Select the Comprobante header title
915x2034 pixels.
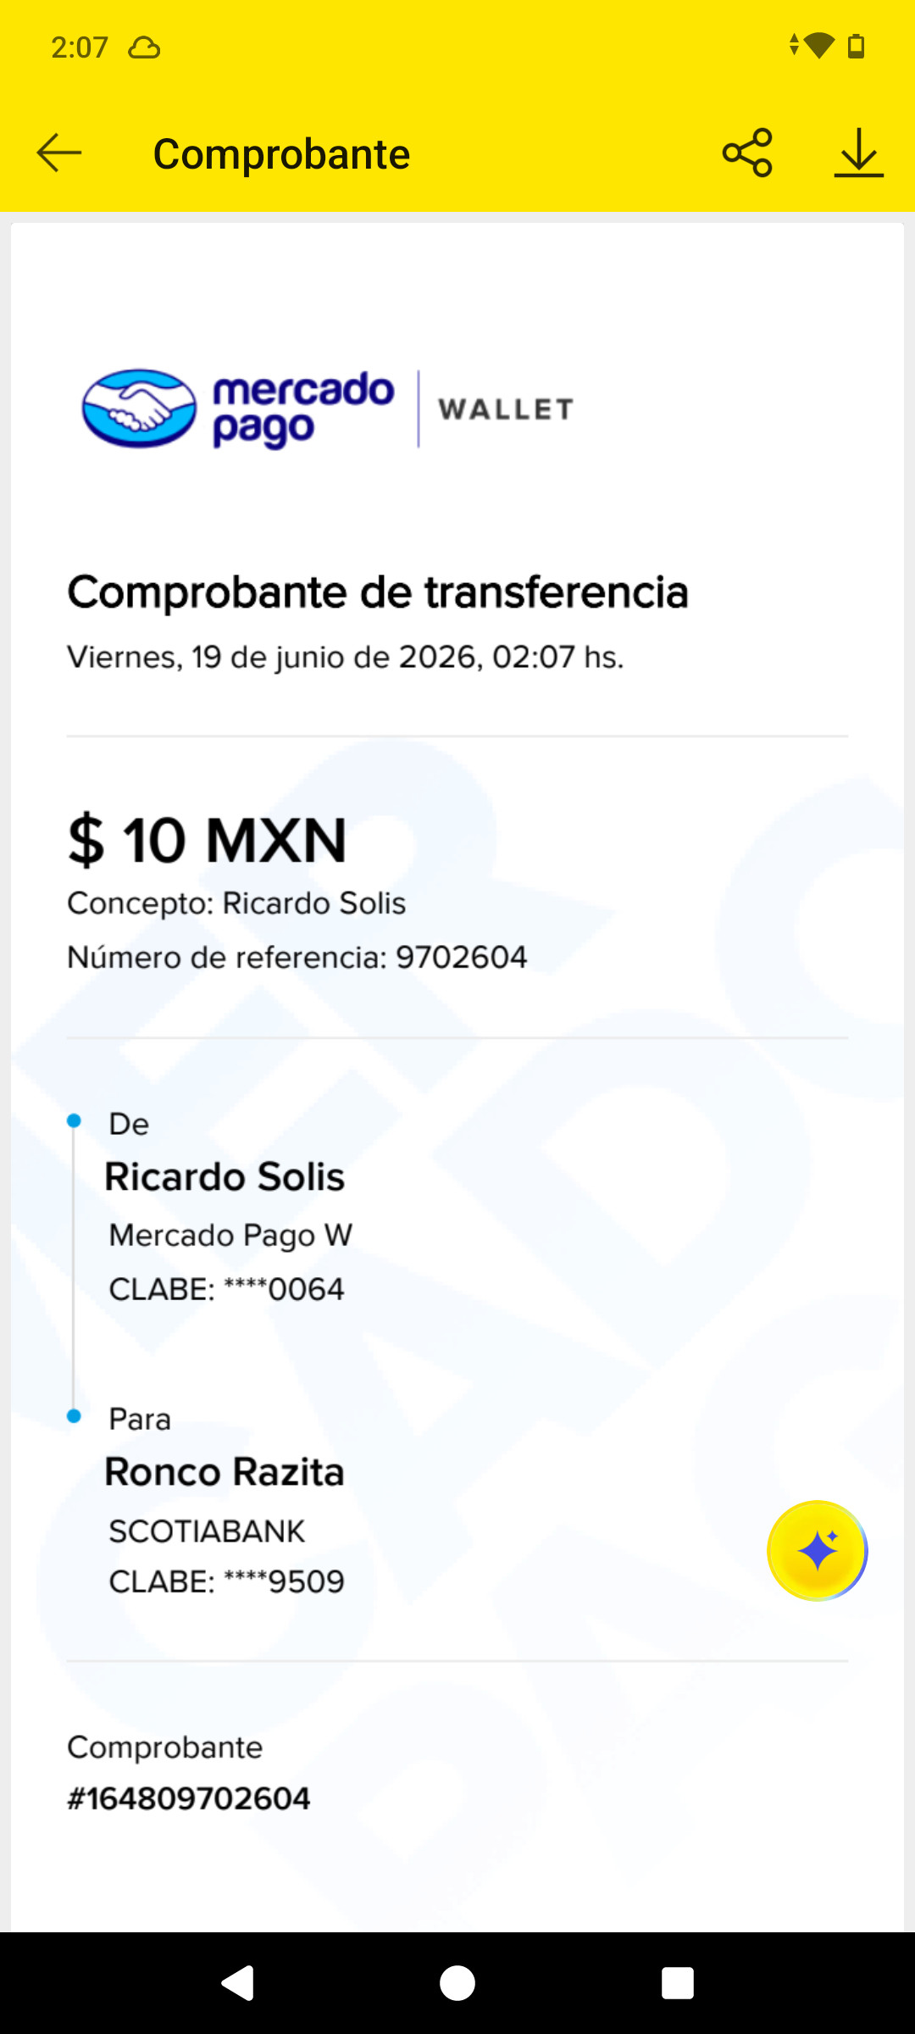click(x=281, y=154)
